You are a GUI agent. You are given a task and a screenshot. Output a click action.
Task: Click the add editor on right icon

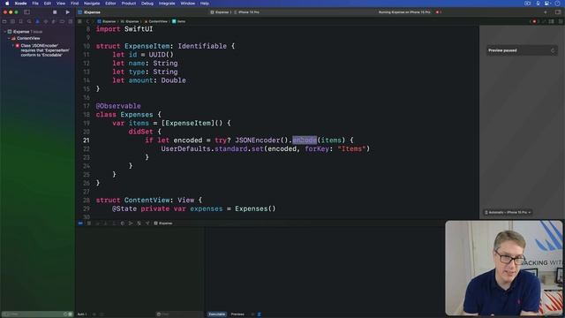561,21
